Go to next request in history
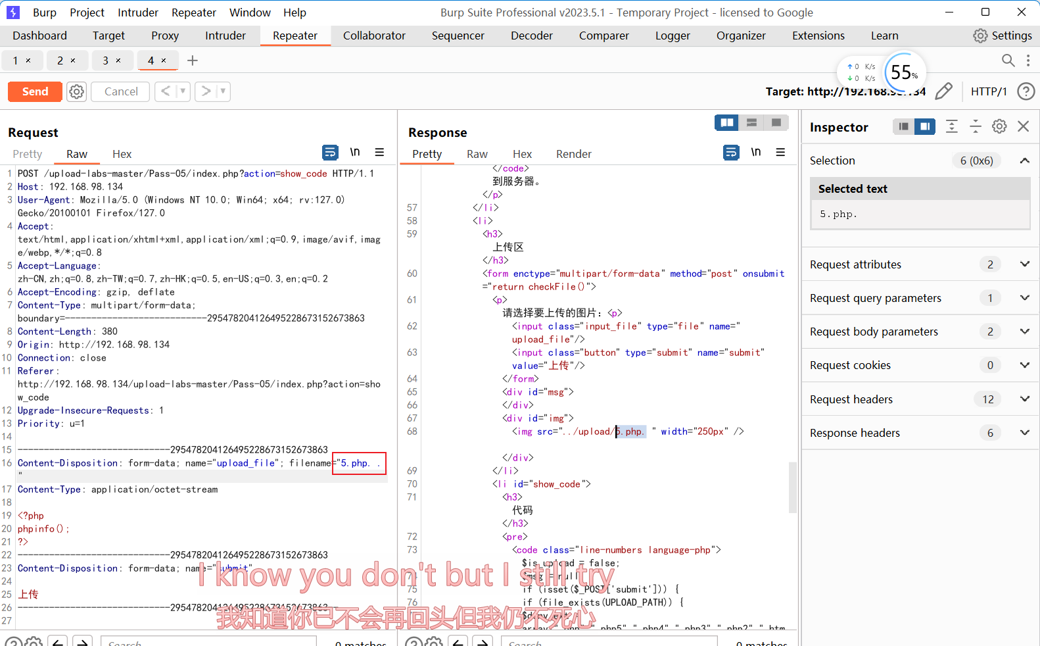The width and height of the screenshot is (1040, 646). click(206, 91)
